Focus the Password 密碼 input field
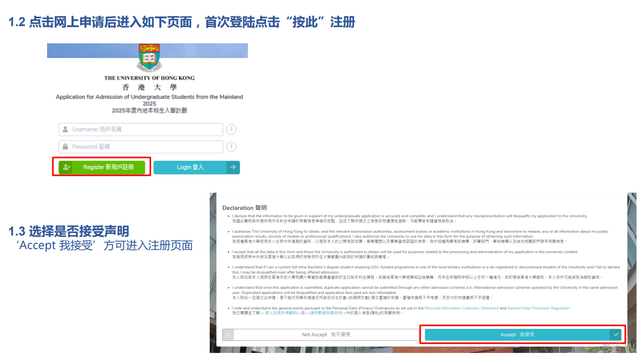 (x=144, y=147)
